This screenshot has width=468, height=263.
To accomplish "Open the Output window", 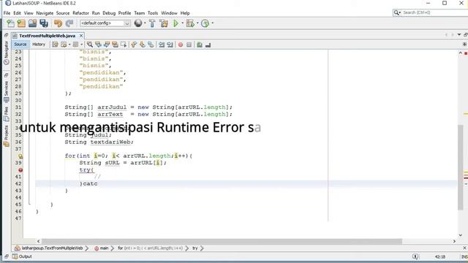I will pyautogui.click(x=22, y=256).
